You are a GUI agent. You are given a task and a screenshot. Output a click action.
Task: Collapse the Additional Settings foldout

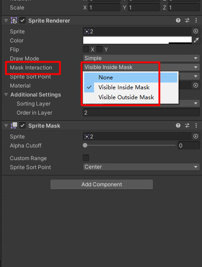click(6, 95)
